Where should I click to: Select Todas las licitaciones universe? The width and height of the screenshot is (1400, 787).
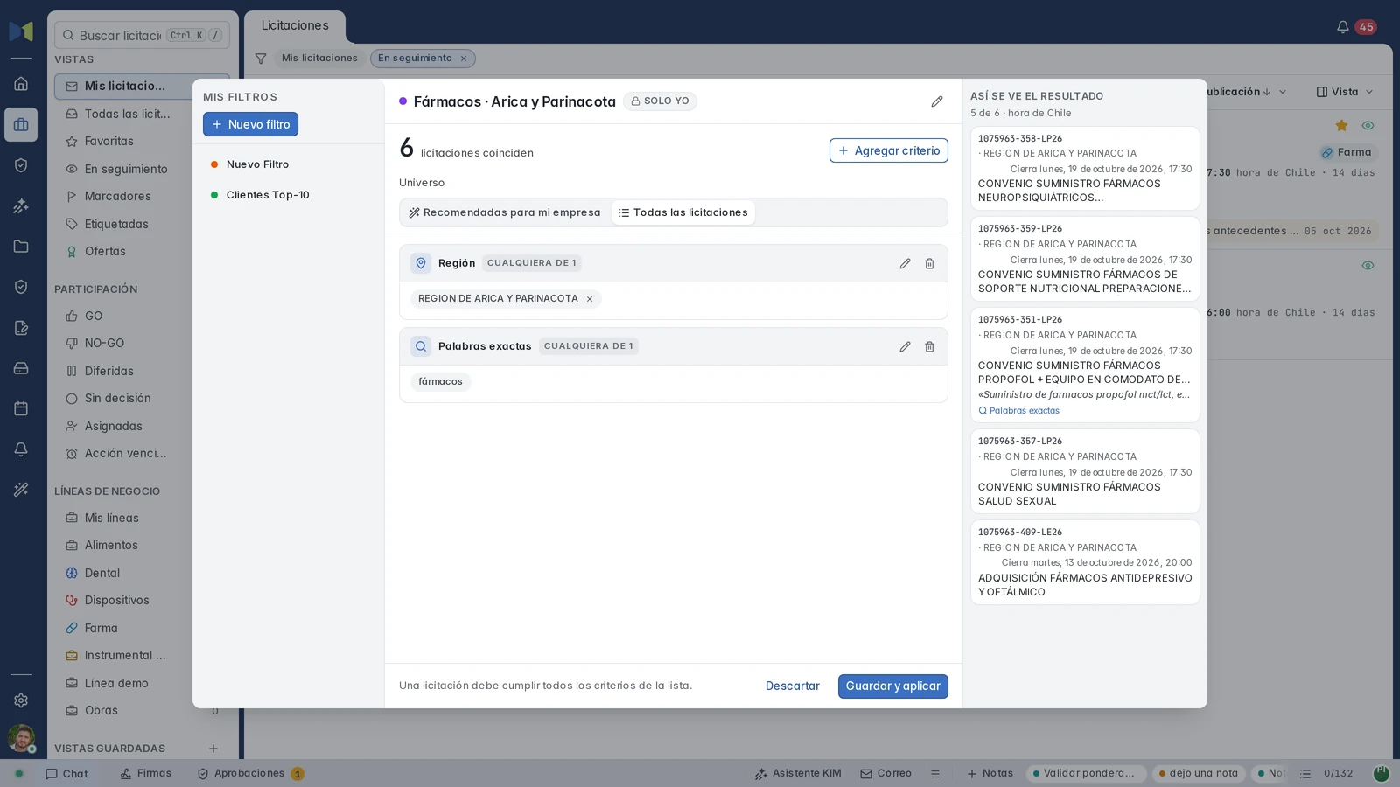(682, 212)
